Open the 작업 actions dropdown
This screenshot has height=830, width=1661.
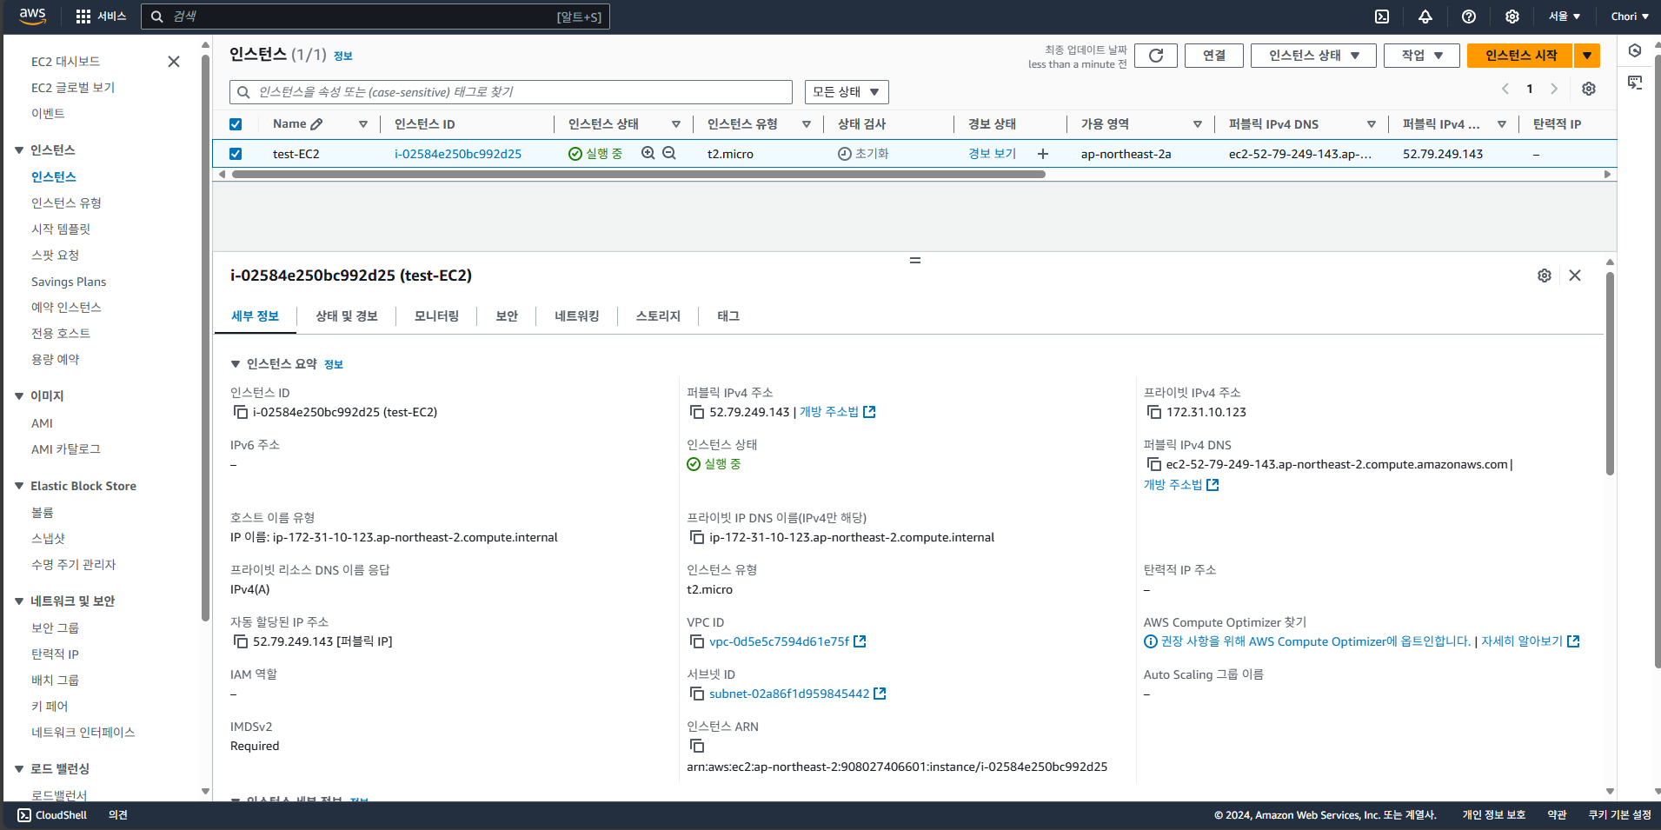(x=1422, y=56)
